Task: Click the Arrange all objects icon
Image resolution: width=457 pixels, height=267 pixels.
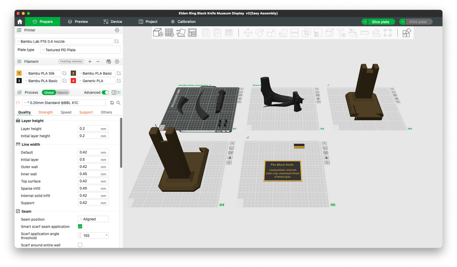Action: pos(192,32)
